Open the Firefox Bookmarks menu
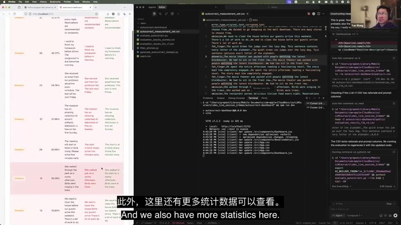401x225 pixels. [x=55, y=2]
